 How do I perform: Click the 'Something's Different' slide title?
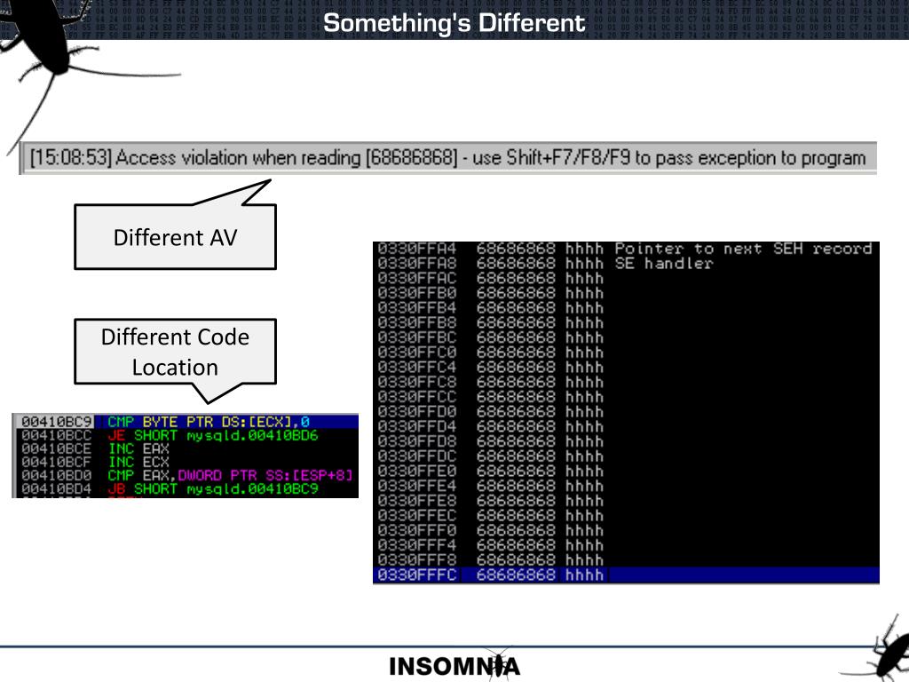click(x=454, y=22)
